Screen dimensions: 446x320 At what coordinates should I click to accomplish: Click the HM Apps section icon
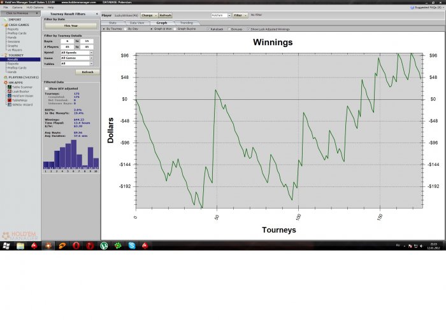click(5, 82)
